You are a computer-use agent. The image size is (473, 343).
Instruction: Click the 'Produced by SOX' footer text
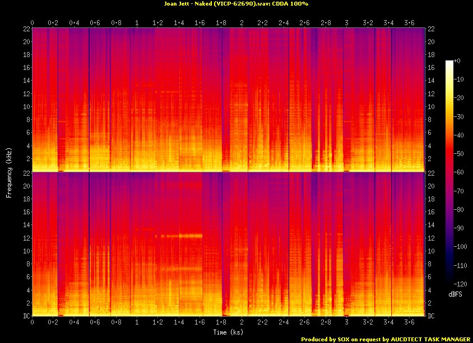(386, 339)
